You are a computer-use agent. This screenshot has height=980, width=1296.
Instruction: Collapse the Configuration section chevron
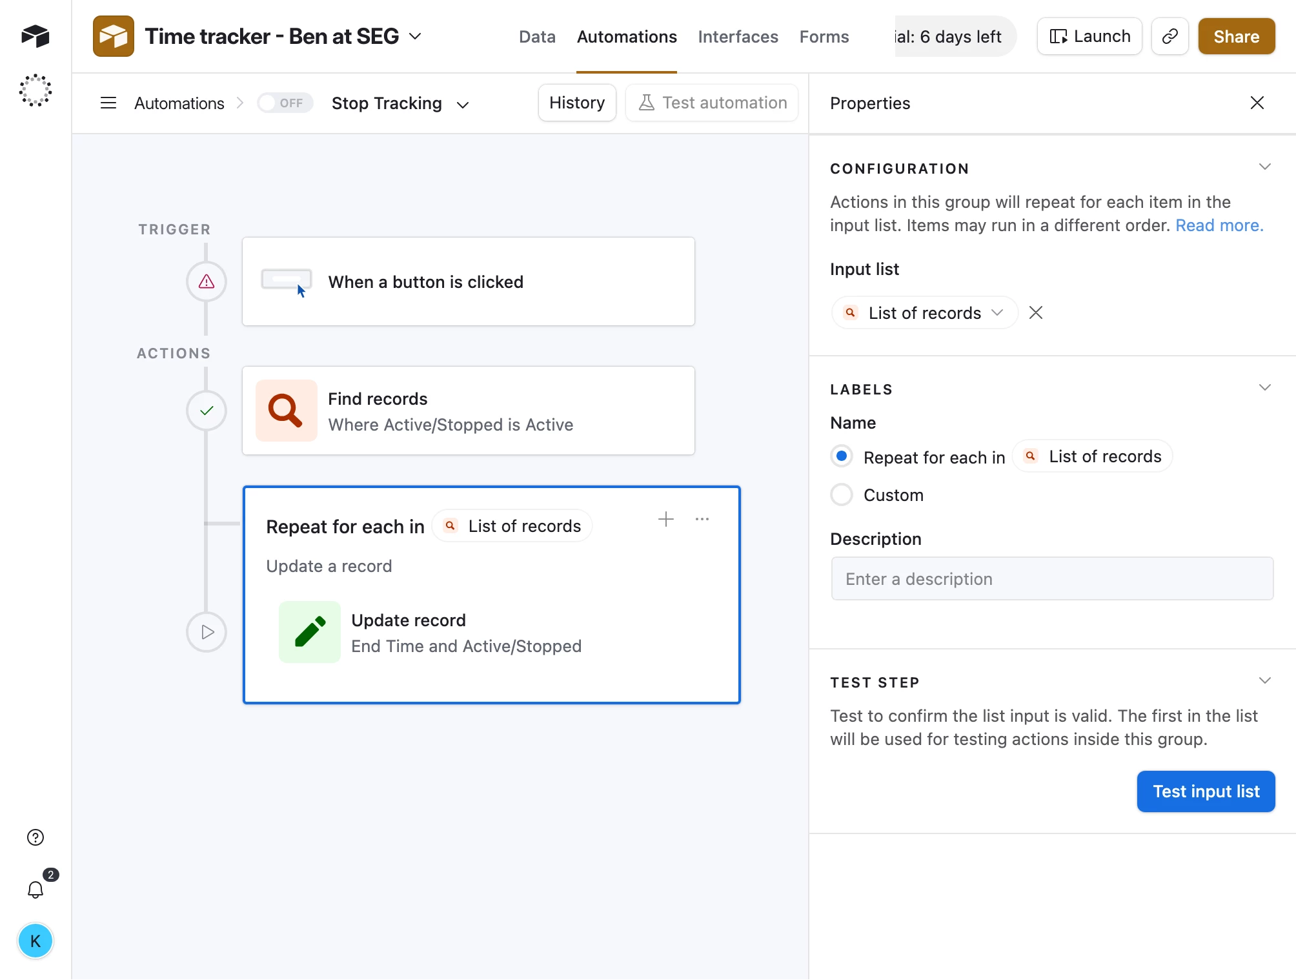tap(1264, 167)
